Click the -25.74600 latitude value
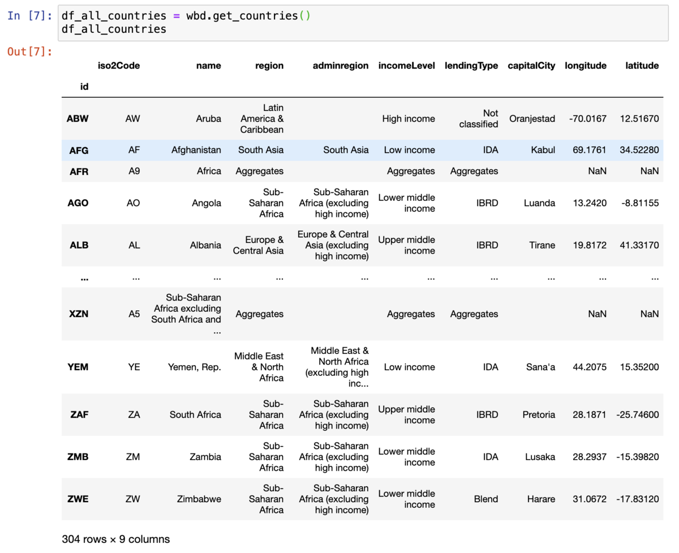The width and height of the screenshot is (679, 553). 638,414
